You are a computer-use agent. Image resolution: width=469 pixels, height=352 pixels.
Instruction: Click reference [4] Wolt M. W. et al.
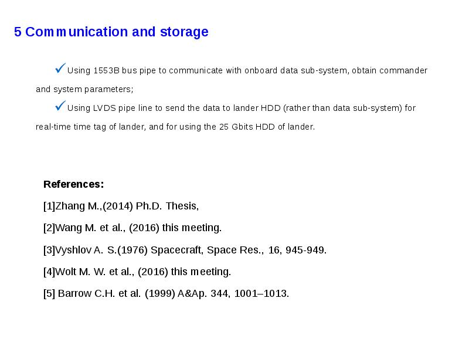(137, 272)
